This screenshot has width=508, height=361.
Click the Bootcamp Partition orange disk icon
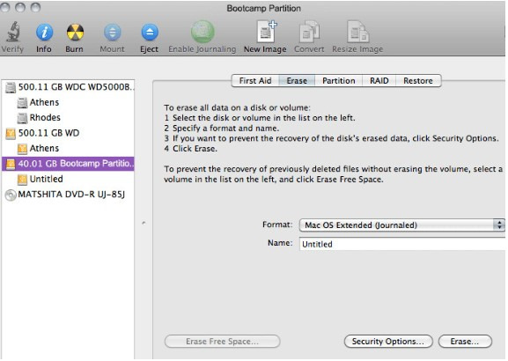coord(11,164)
